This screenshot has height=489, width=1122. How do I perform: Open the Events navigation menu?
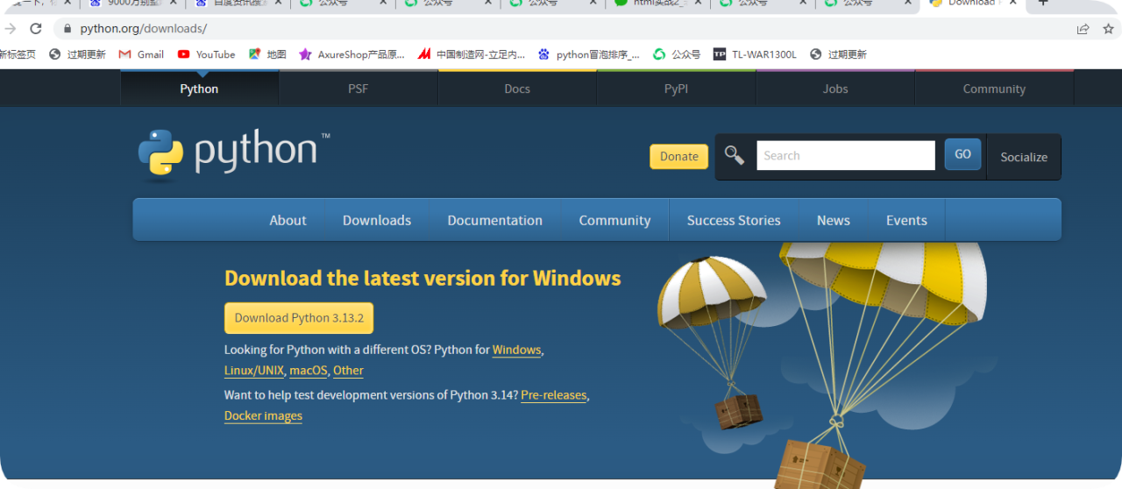[906, 220]
